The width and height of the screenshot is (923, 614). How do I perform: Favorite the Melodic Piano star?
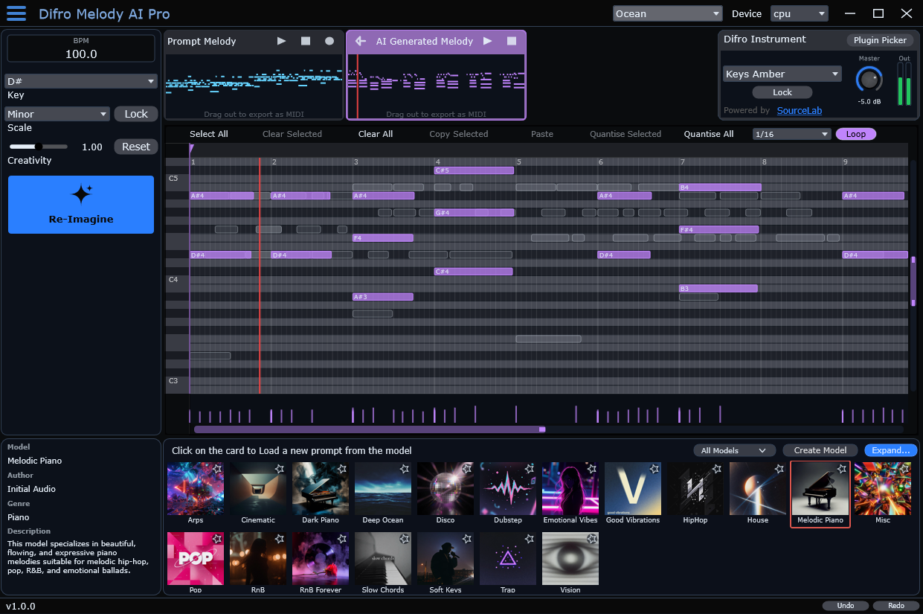(842, 469)
